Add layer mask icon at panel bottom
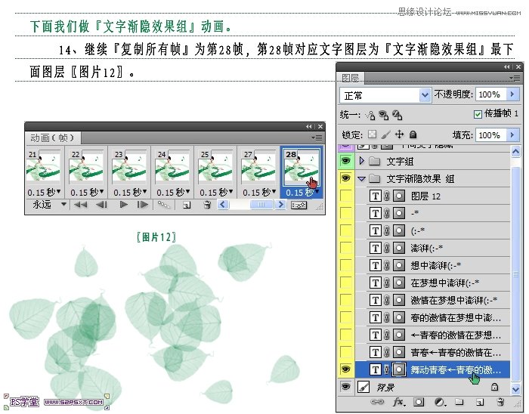The height and width of the screenshot is (414, 529). (419, 402)
